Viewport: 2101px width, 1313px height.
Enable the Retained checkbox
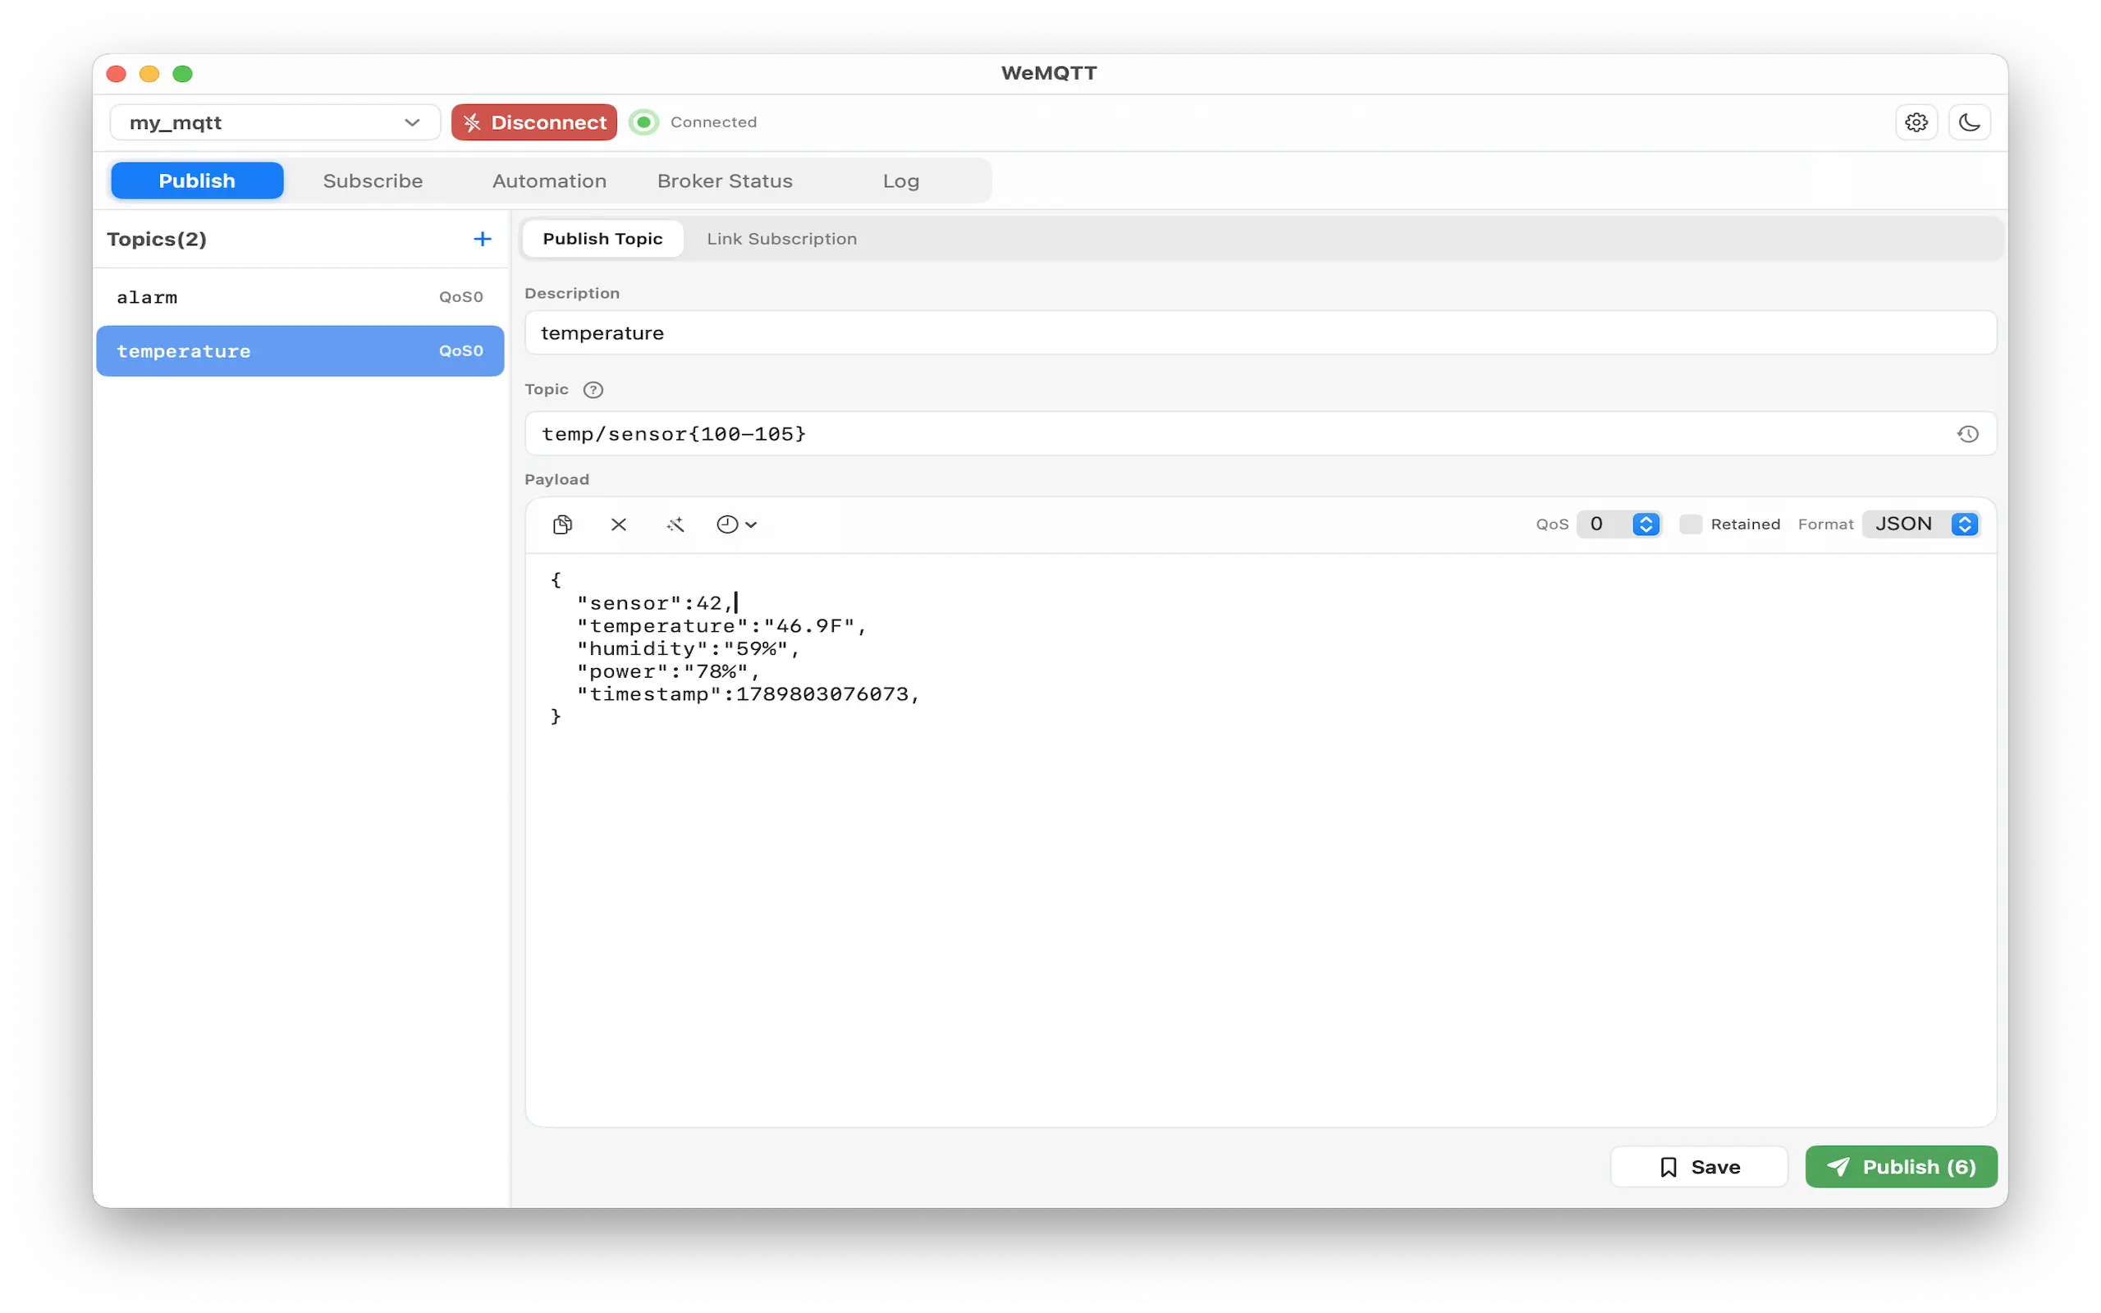(x=1690, y=524)
